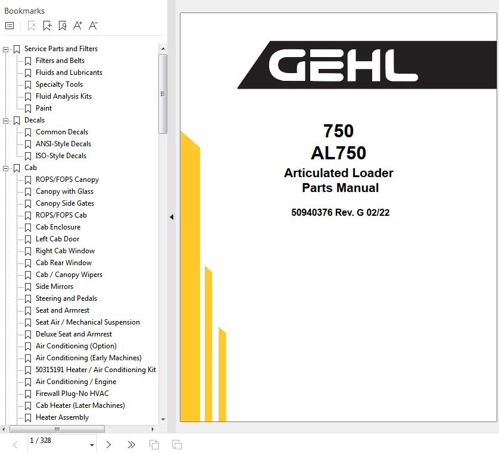Select the Specialty Tools bookmark
499x453 pixels.
pyautogui.click(x=59, y=84)
